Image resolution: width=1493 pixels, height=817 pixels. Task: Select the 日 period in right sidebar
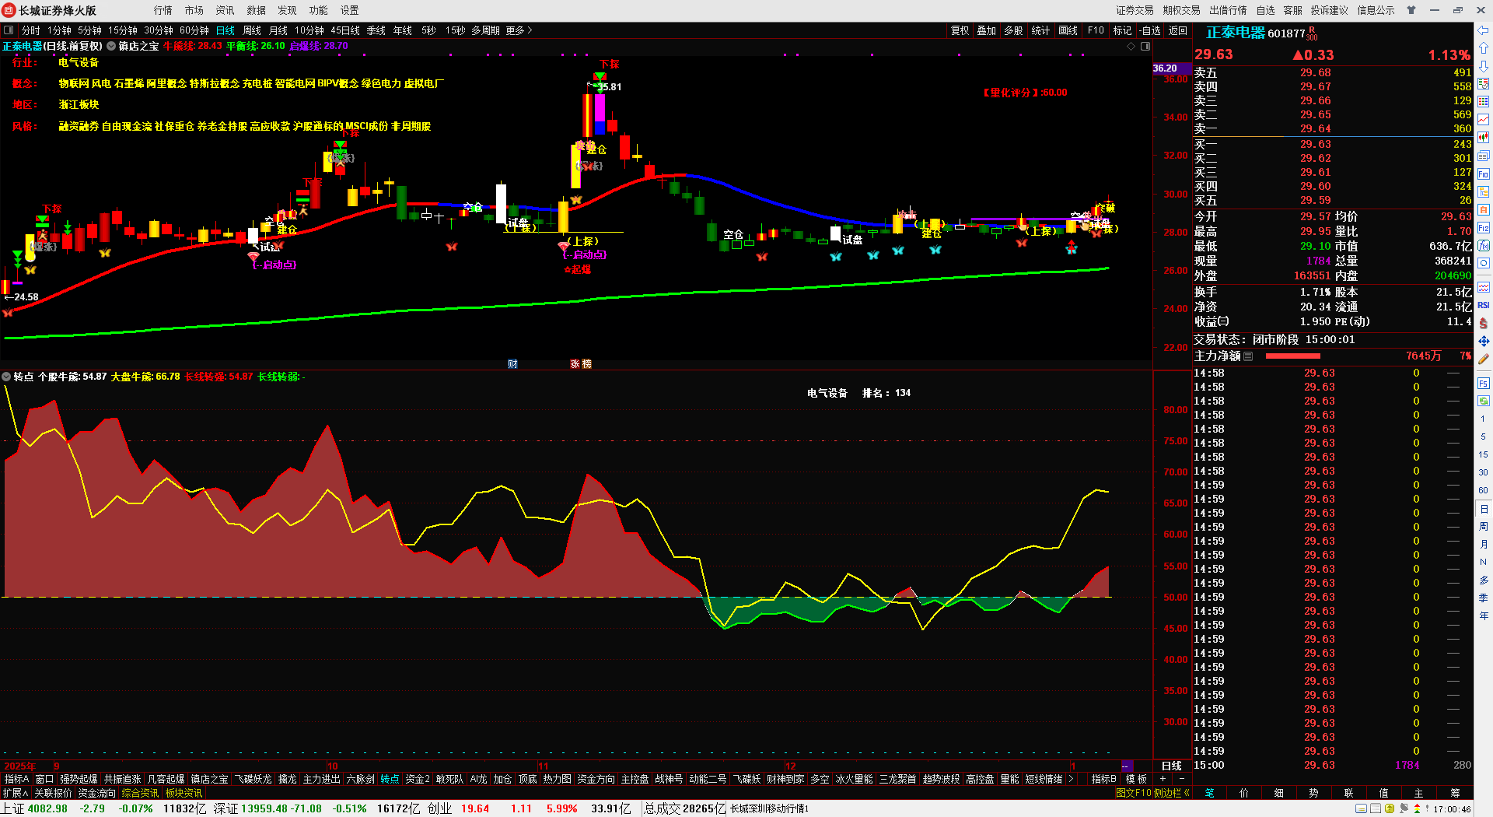[1484, 509]
